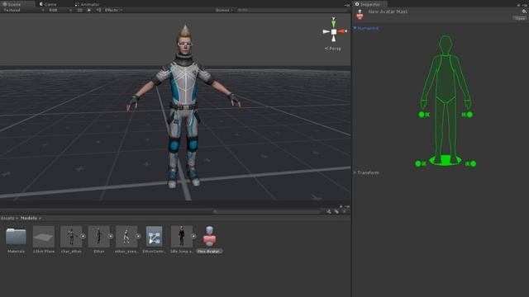The height and width of the screenshot is (297, 529).
Task: Open the Scene panel context menu icon
Action: tap(347, 5)
